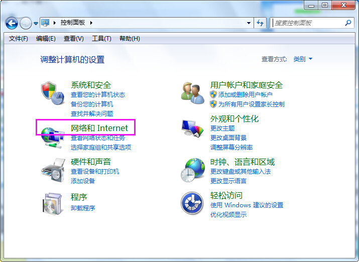Viewport: 359px width, 262px height.
Task: Click 调整屏幕分辨率 link
Action: (231, 148)
